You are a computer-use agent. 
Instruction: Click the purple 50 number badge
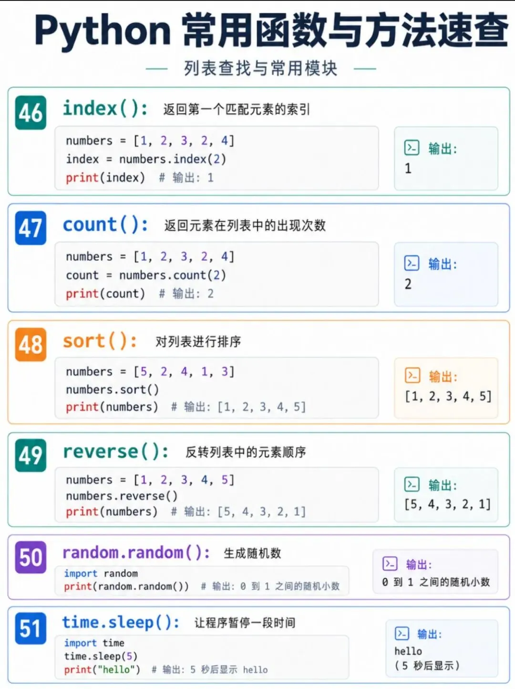[31, 557]
